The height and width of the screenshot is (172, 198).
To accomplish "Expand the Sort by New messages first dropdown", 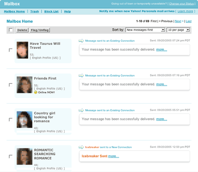I will [145, 30].
